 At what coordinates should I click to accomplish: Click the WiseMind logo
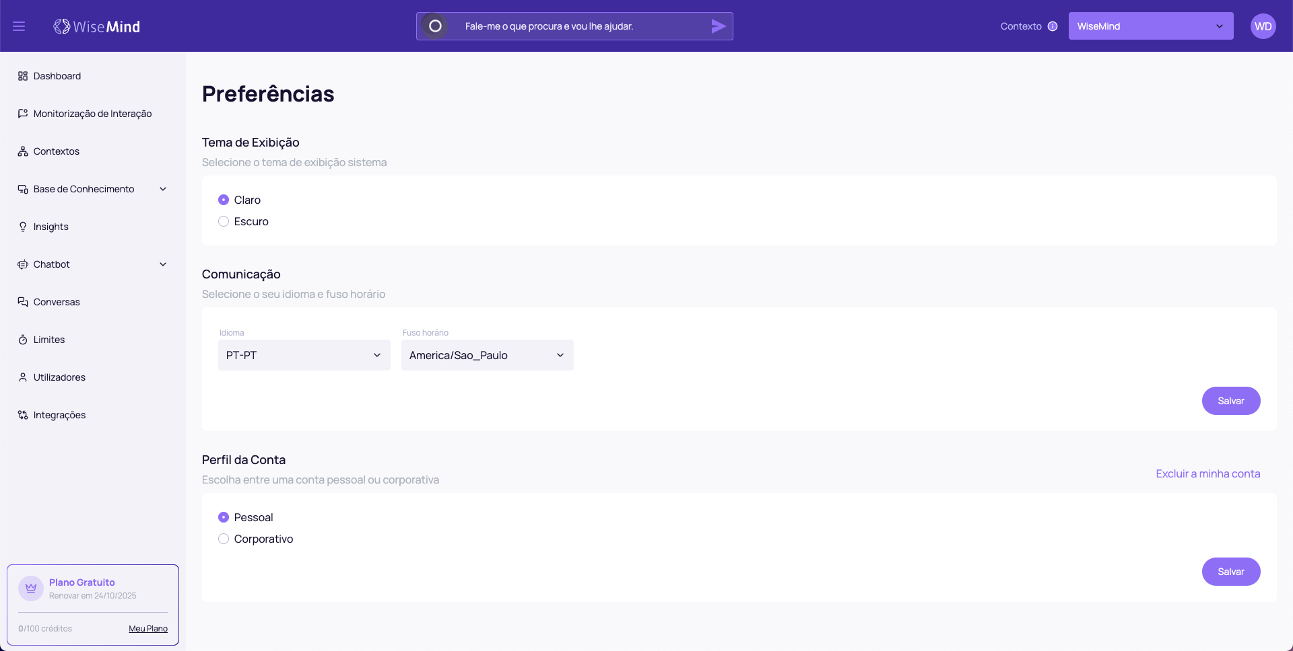click(97, 26)
